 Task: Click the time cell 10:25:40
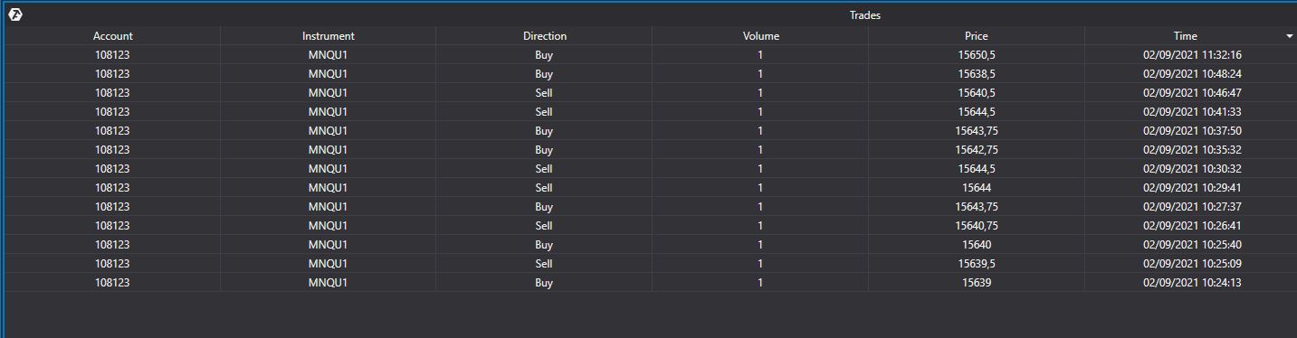[x=1191, y=245]
